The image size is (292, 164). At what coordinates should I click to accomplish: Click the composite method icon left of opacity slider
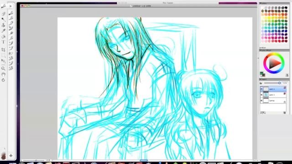click(x=261, y=83)
